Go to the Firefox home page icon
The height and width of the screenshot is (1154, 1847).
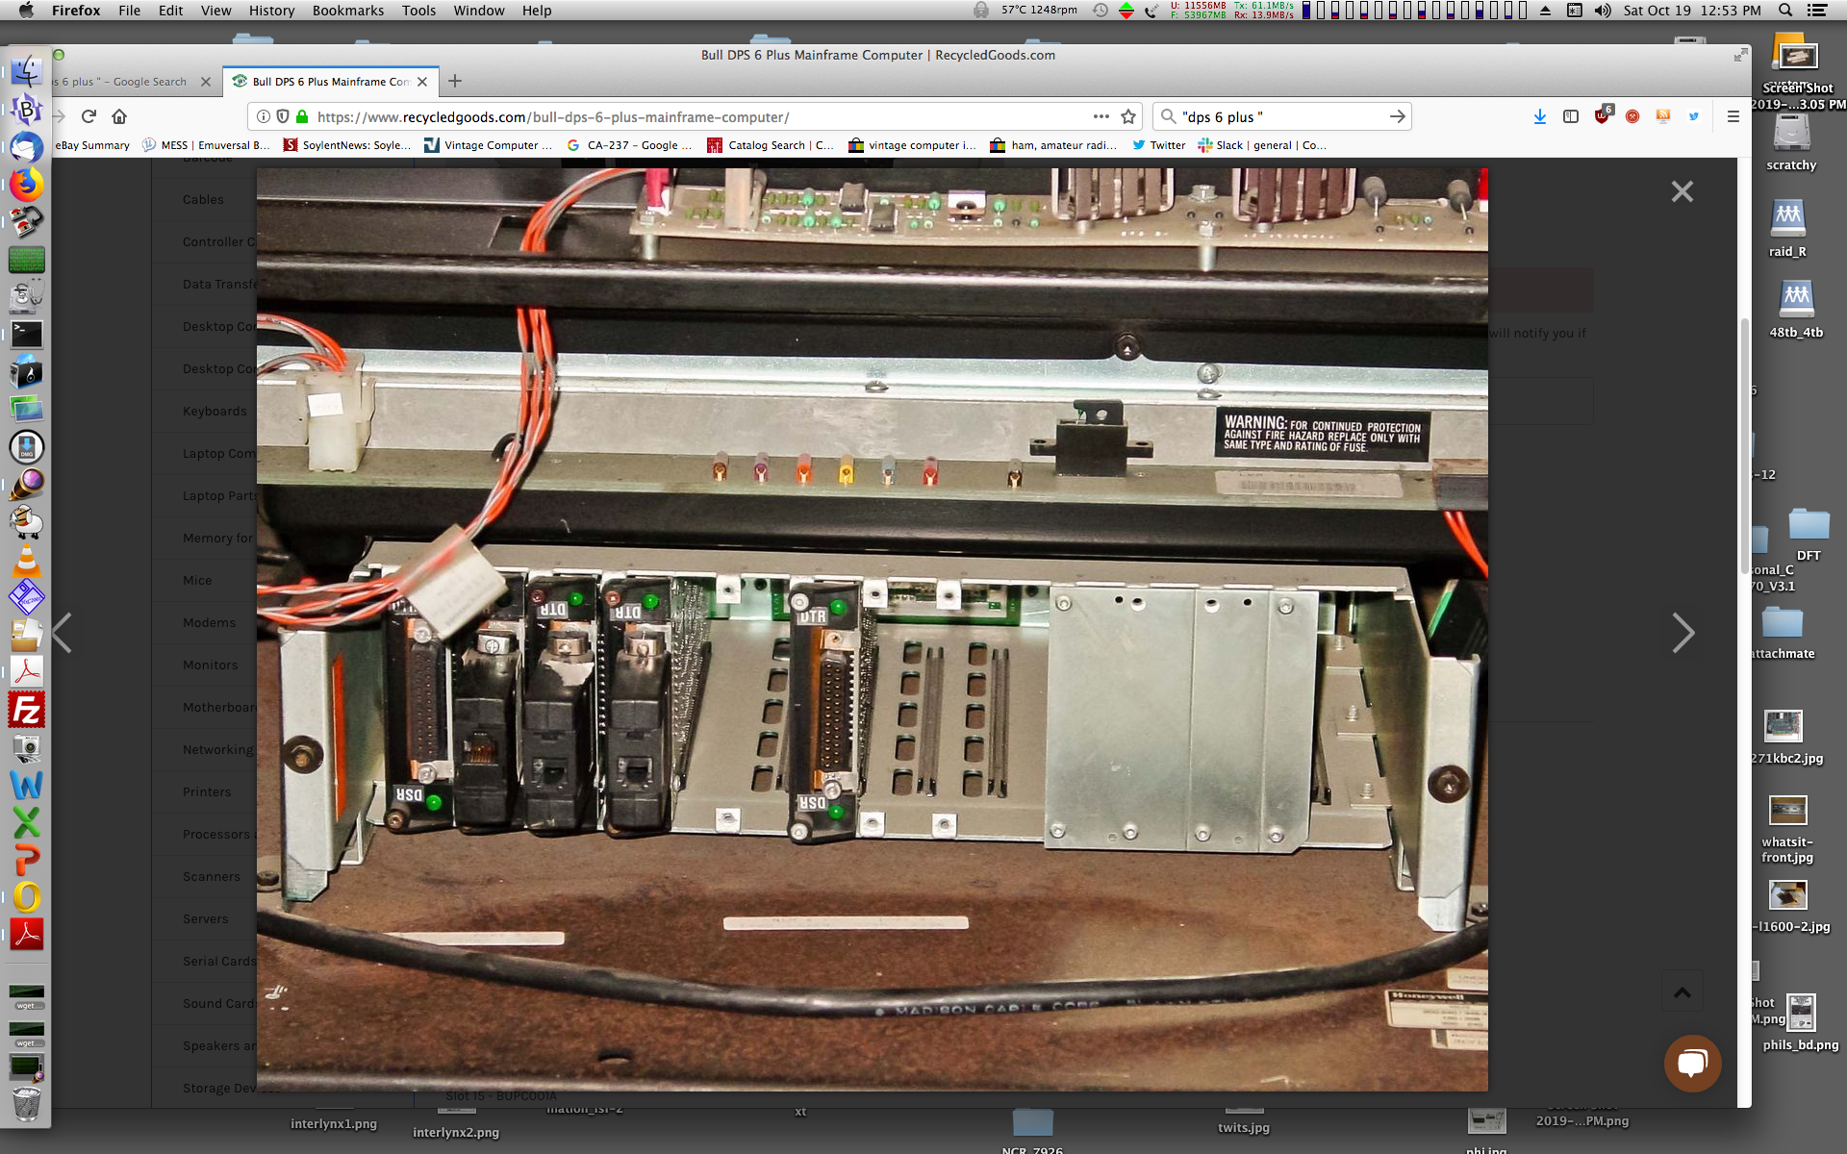[x=119, y=116]
